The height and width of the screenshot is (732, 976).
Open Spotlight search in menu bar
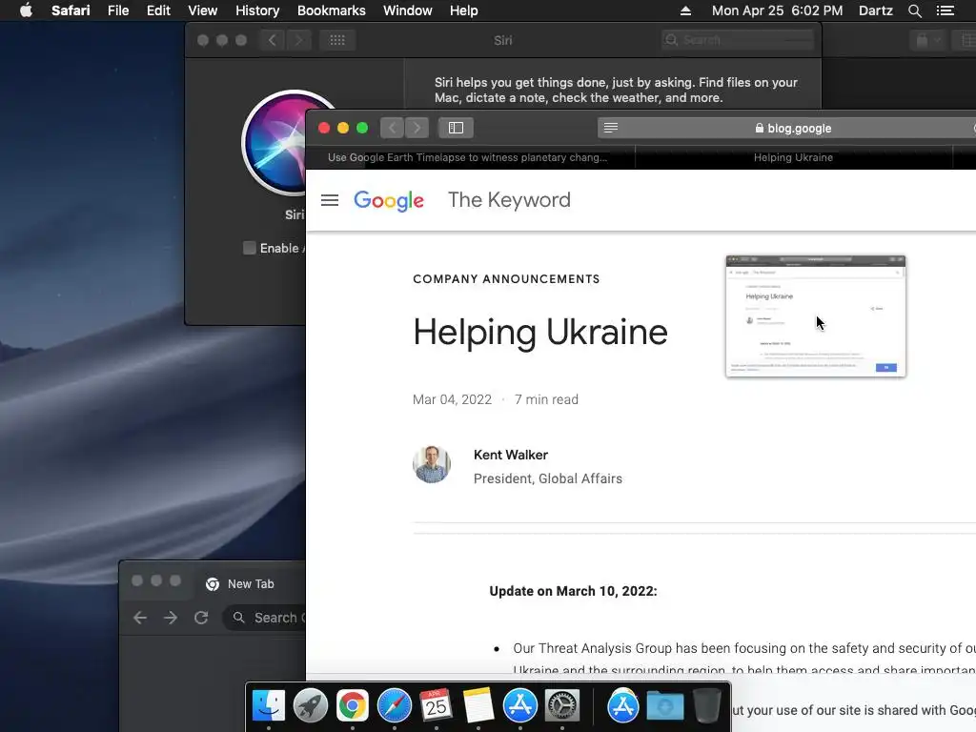pos(914,10)
